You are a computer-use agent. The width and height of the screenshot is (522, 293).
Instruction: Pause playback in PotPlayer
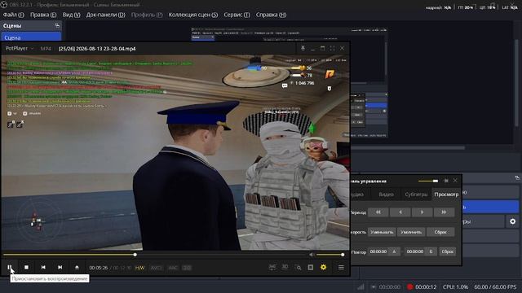[10, 267]
